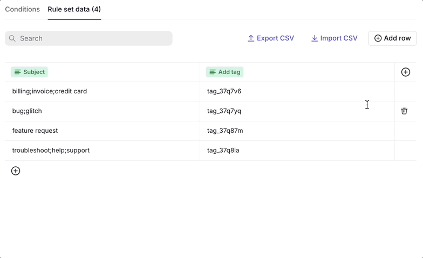Delete the bug;glitch row with trash icon
This screenshot has width=423, height=258.
(x=404, y=111)
